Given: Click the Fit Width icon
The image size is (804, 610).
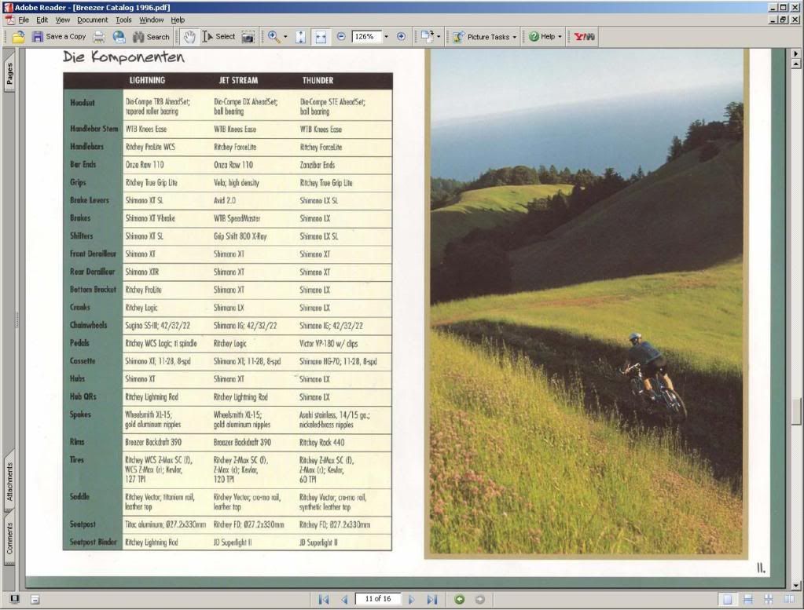Looking at the screenshot, I should coord(321,37).
